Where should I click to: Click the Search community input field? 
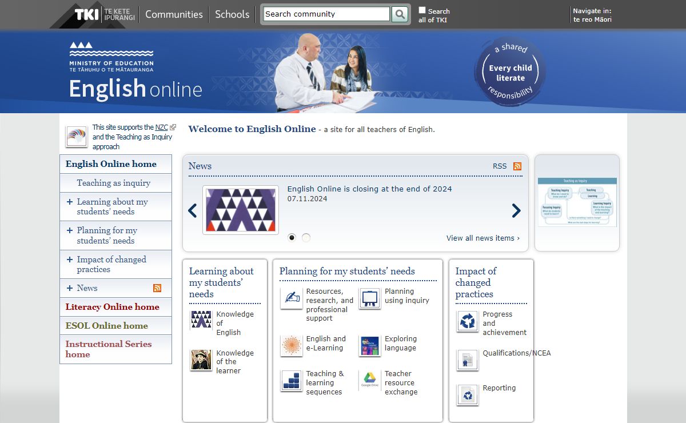[326, 14]
